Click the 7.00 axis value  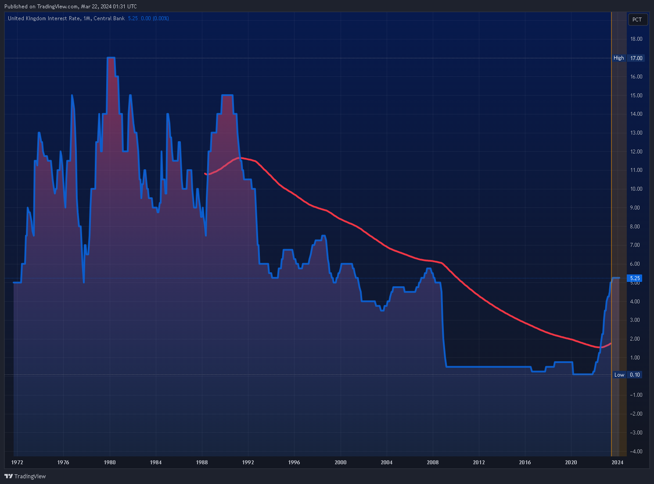(635, 245)
